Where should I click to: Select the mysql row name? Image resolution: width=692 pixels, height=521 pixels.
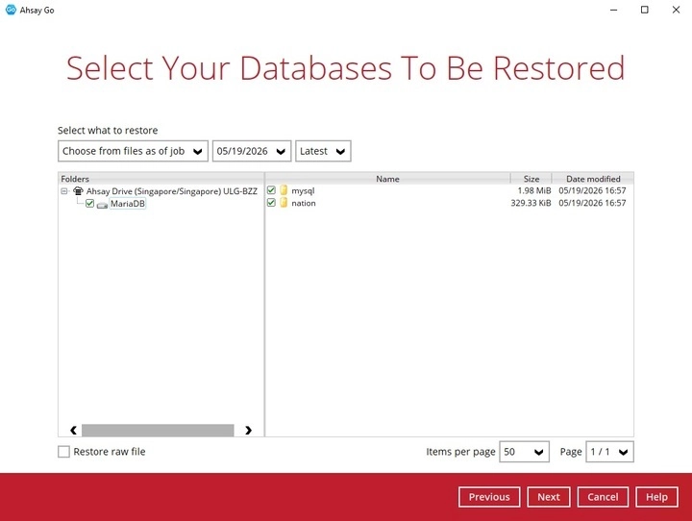tap(303, 190)
